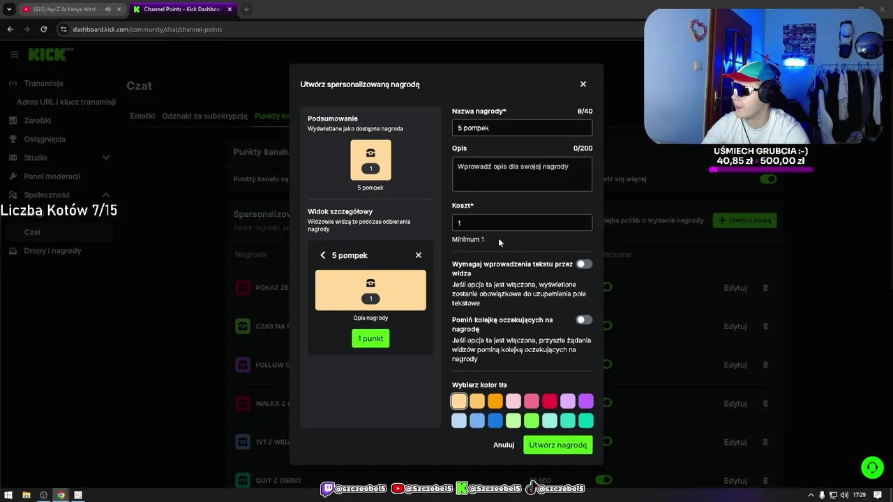
Task: Close the 5 pompek preview card
Action: pos(419,255)
